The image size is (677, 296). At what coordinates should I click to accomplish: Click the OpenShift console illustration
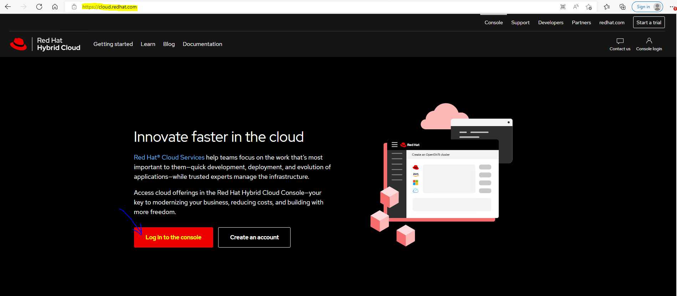coord(442,175)
